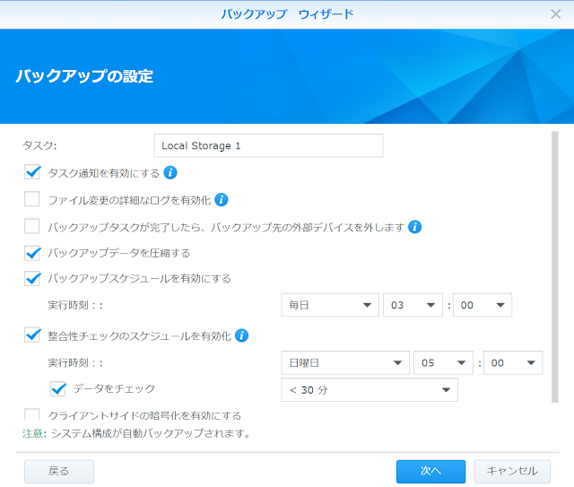Click the バックアップの設定 heading
Image resolution: width=574 pixels, height=487 pixels.
point(84,76)
